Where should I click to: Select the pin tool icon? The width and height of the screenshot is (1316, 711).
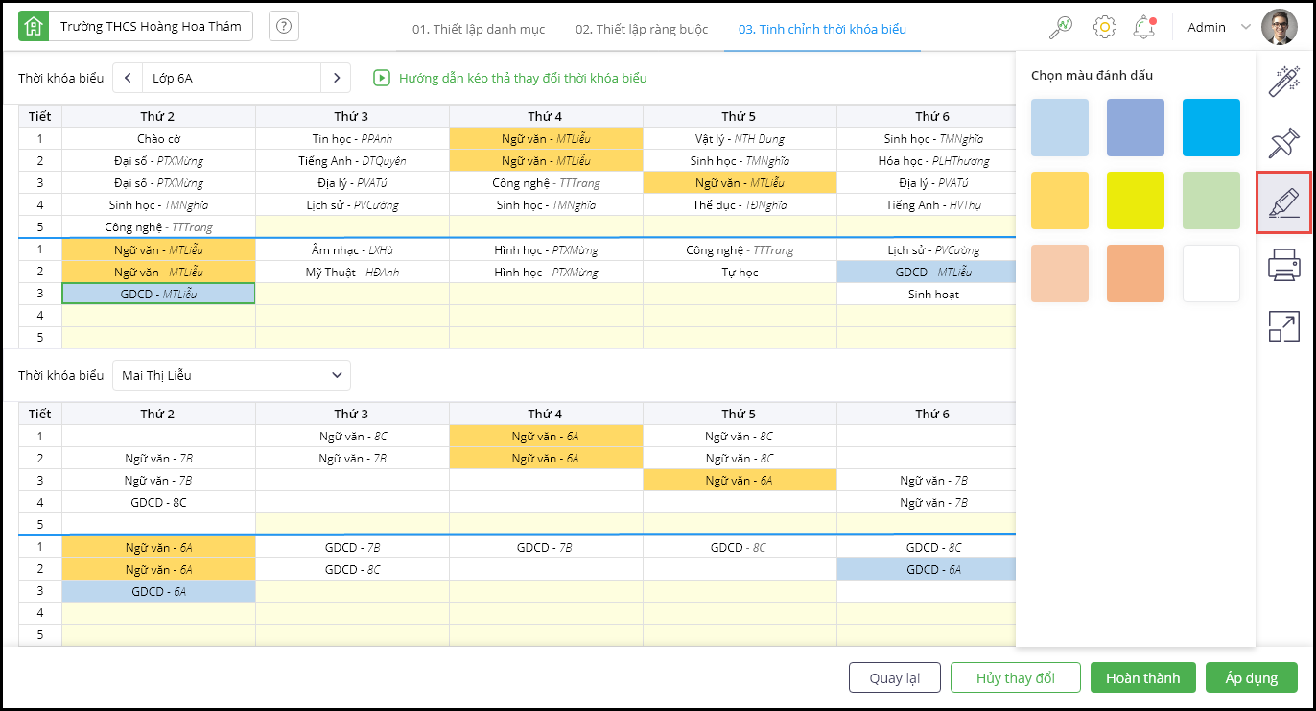pos(1283,143)
